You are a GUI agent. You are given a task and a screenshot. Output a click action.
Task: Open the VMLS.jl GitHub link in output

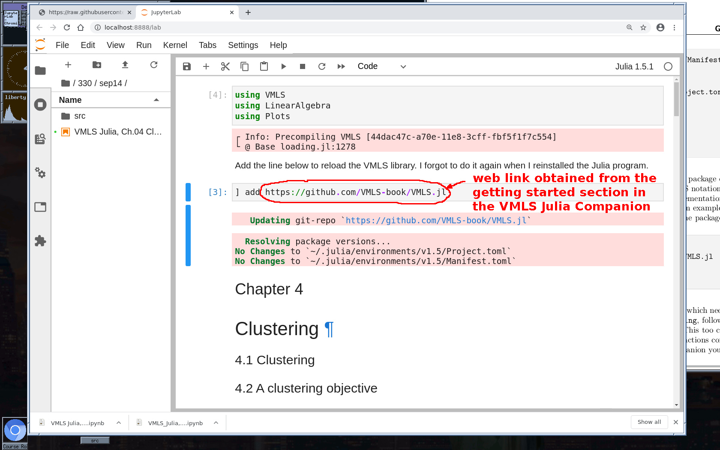point(436,220)
